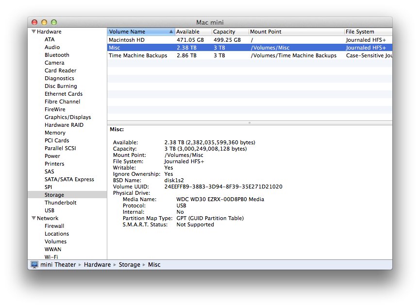Select Firewall under Network
This screenshot has height=308, width=420.
[x=54, y=226]
